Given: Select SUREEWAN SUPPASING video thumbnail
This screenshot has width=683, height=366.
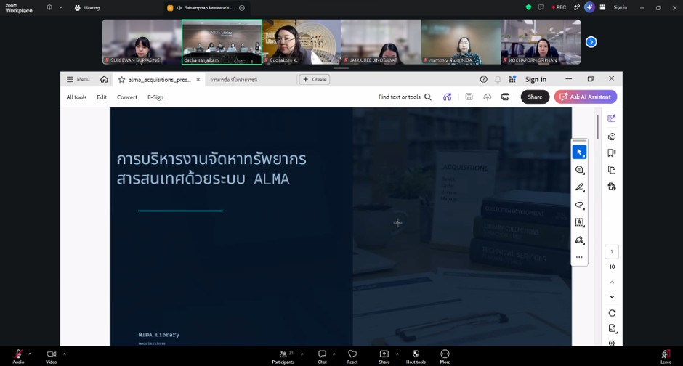Looking at the screenshot, I should click(142, 42).
